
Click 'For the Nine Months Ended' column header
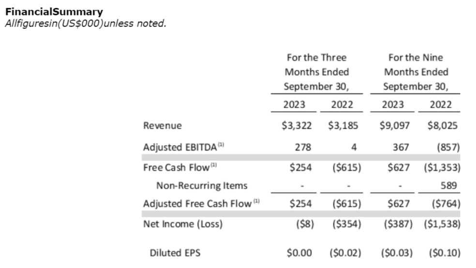pos(416,72)
